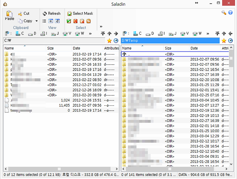Open left panel history clock icon

coord(116,41)
